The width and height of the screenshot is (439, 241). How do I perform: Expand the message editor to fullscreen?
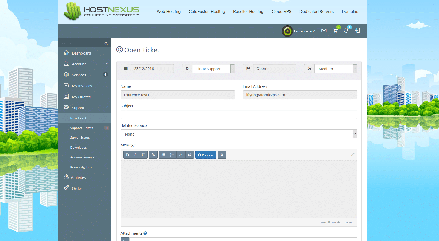[x=353, y=154]
